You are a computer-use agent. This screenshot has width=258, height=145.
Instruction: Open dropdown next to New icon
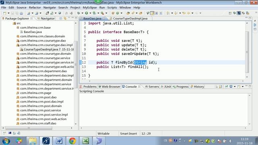coord(8,13)
